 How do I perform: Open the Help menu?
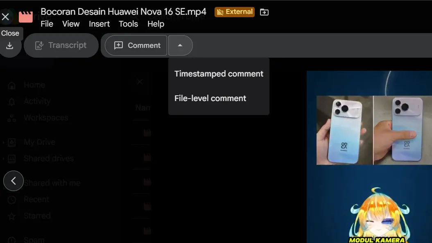point(156,24)
